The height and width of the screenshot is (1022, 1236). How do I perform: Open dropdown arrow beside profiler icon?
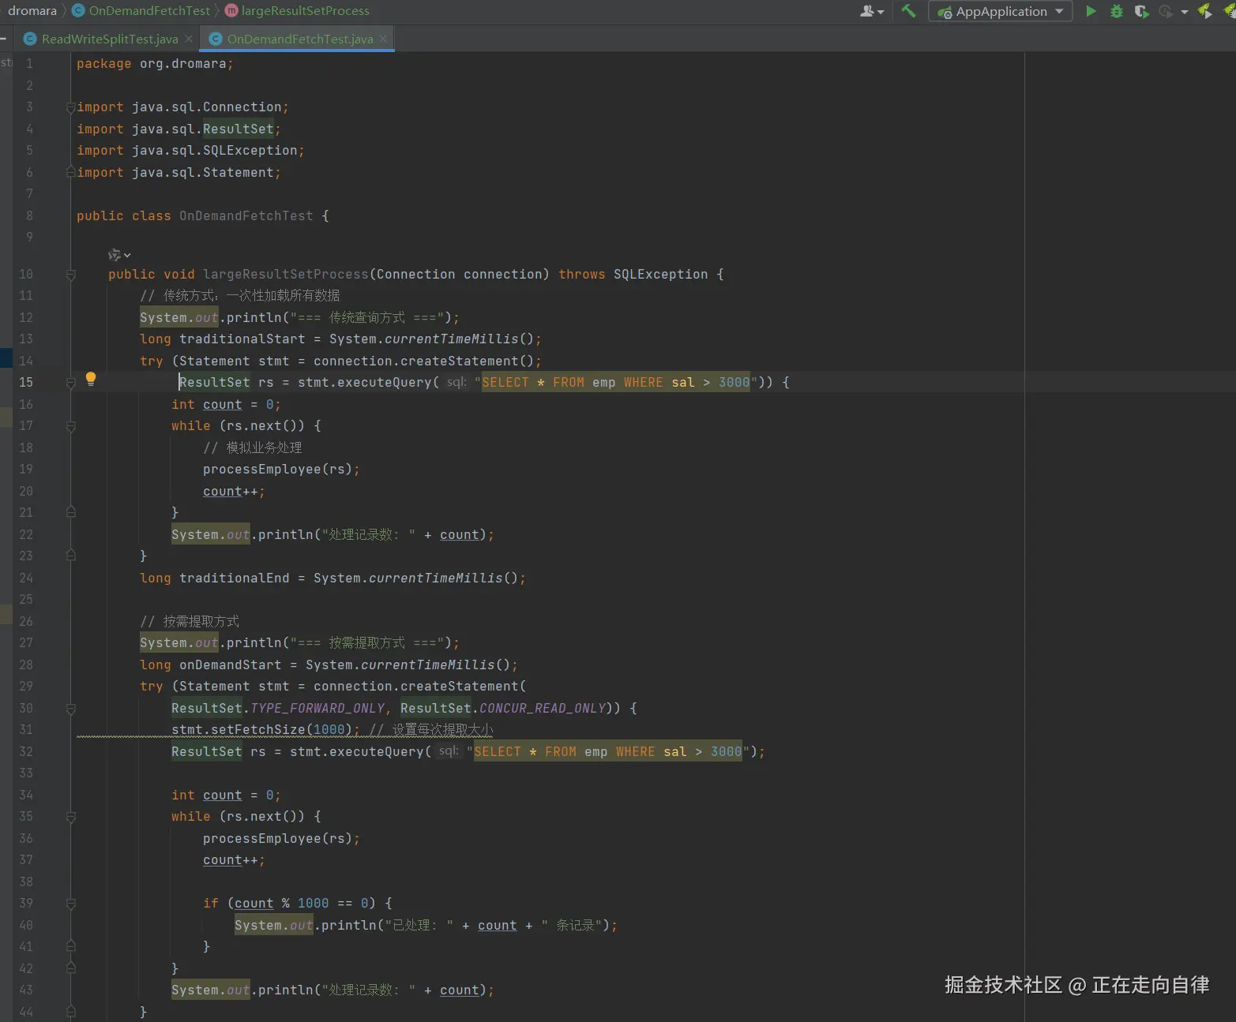coord(1184,12)
